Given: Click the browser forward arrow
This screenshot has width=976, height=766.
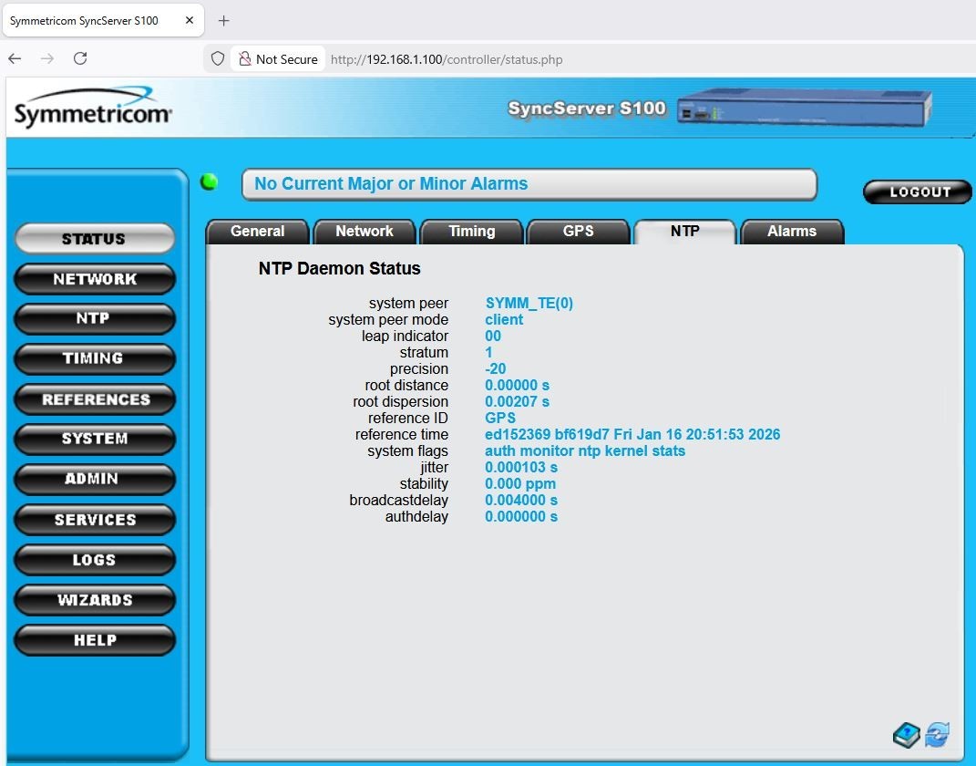Looking at the screenshot, I should (47, 58).
